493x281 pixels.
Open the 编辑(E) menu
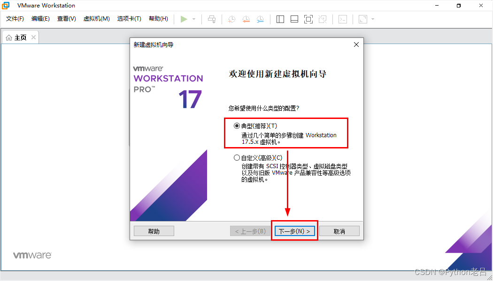tap(40, 19)
